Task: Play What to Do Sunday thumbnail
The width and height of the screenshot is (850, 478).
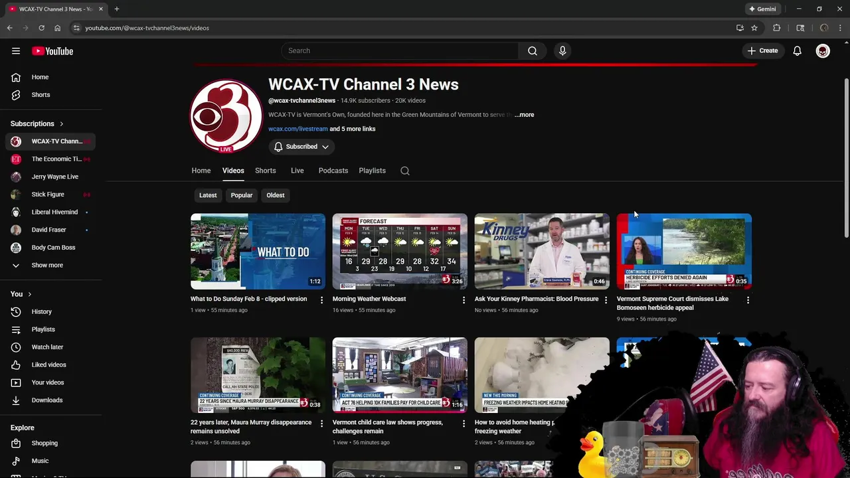Action: (x=258, y=251)
